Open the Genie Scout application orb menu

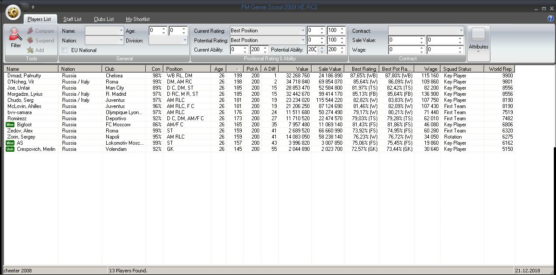(13, 13)
